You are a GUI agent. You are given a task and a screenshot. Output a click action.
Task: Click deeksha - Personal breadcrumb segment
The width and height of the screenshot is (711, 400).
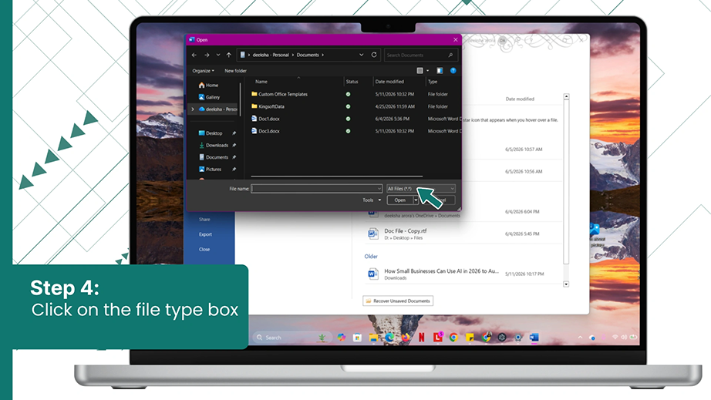(x=271, y=55)
